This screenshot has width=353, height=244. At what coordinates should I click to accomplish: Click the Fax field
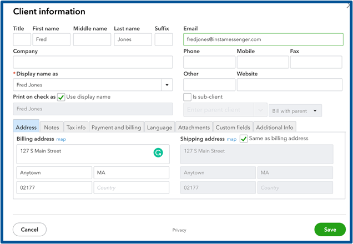click(x=316, y=62)
